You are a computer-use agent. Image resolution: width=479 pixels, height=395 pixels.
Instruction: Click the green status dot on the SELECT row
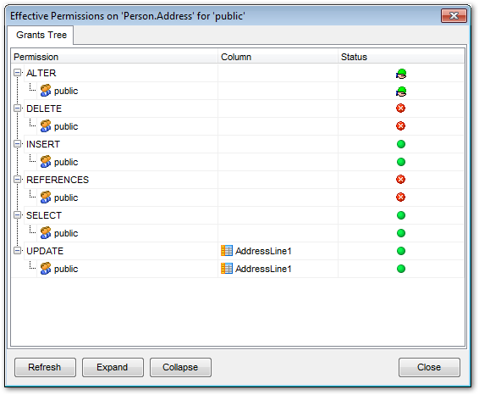pos(401,215)
